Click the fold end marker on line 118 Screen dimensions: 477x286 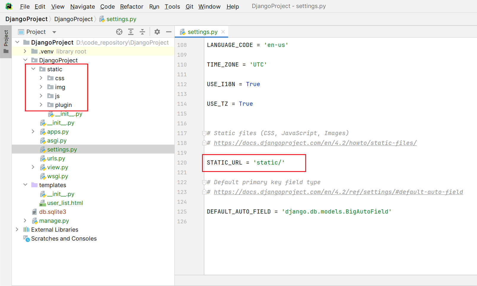[204, 143]
